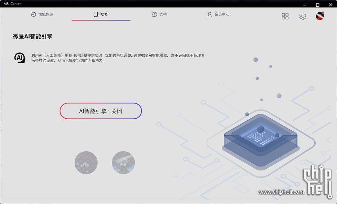Viewport: 337px width, 204px height.
Task: Click the AI head logo icon
Action: tap(20, 58)
